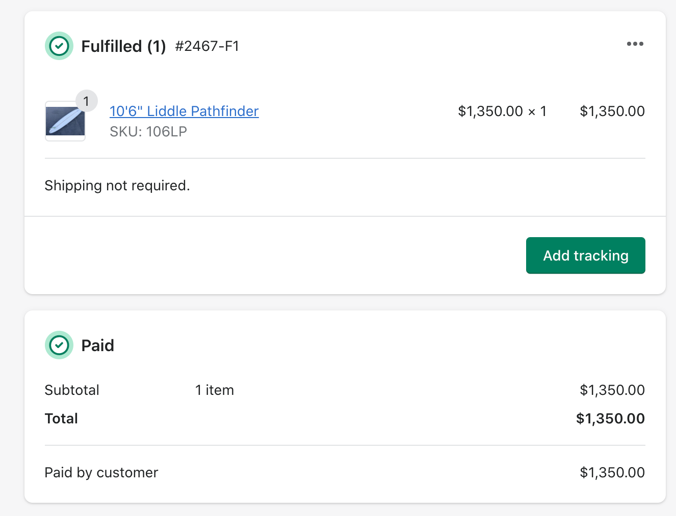The width and height of the screenshot is (676, 516).
Task: Click the line item total beside unit price
Action: [x=612, y=111]
